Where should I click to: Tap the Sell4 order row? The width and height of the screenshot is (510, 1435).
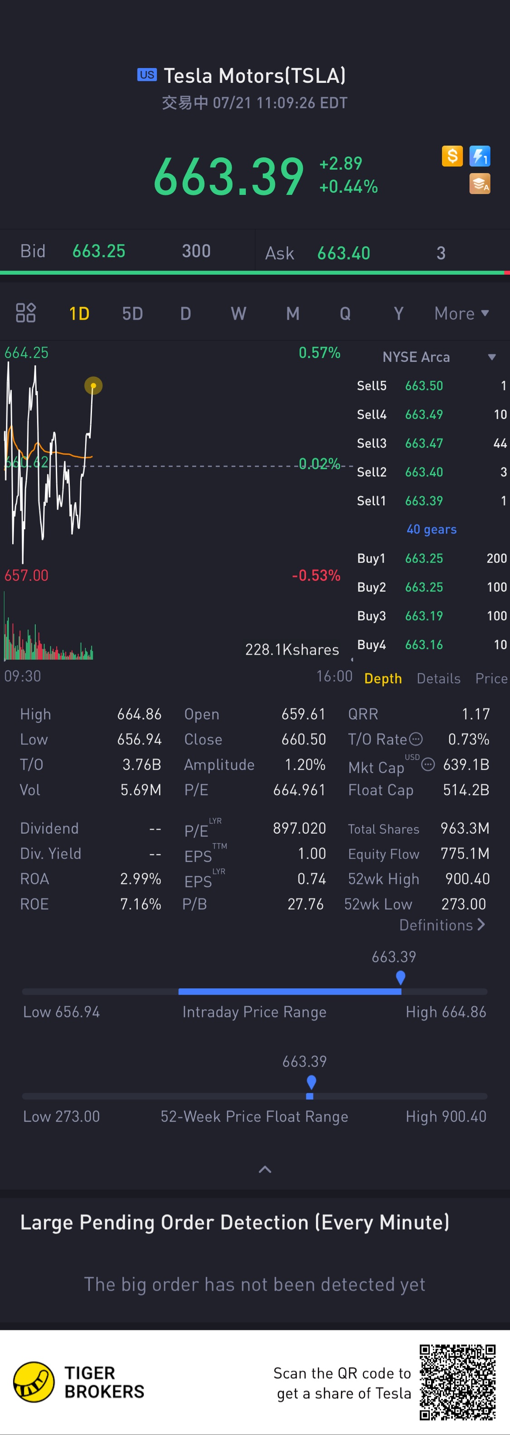coord(432,414)
